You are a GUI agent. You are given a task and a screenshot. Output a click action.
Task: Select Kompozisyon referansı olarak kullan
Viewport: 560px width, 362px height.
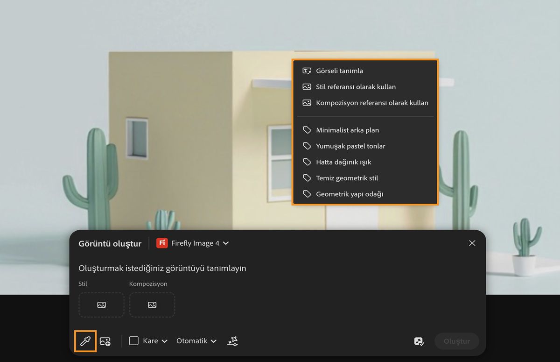365,103
